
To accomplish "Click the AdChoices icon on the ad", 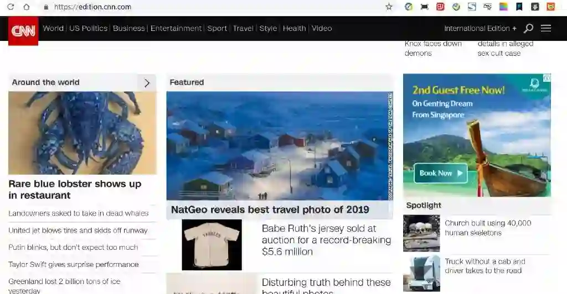I will pos(547,77).
